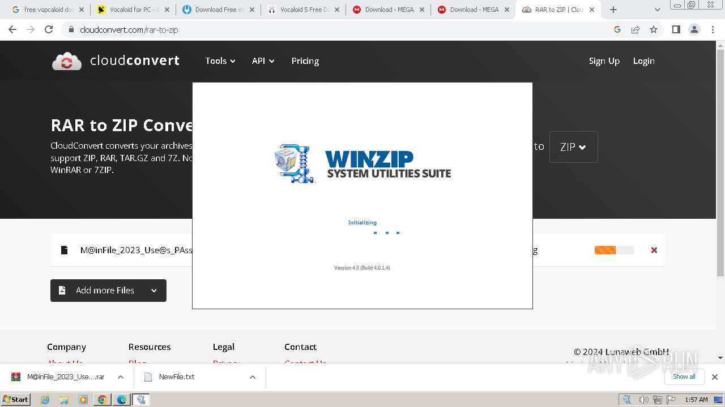Screen dimensions: 725x407
Task: Expand the Tools dropdown menu
Action: (x=220, y=60)
